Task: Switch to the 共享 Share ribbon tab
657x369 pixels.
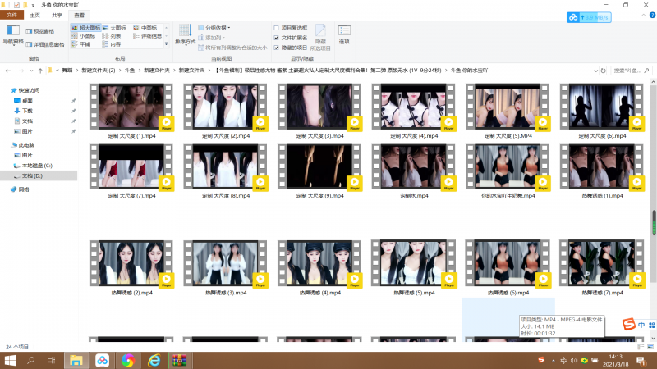Action: (x=56, y=15)
